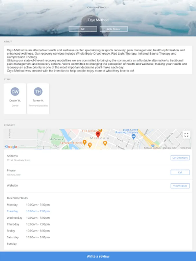Open Dustin W. staff card
This screenshot has width=196, height=261.
[x=15, y=99]
